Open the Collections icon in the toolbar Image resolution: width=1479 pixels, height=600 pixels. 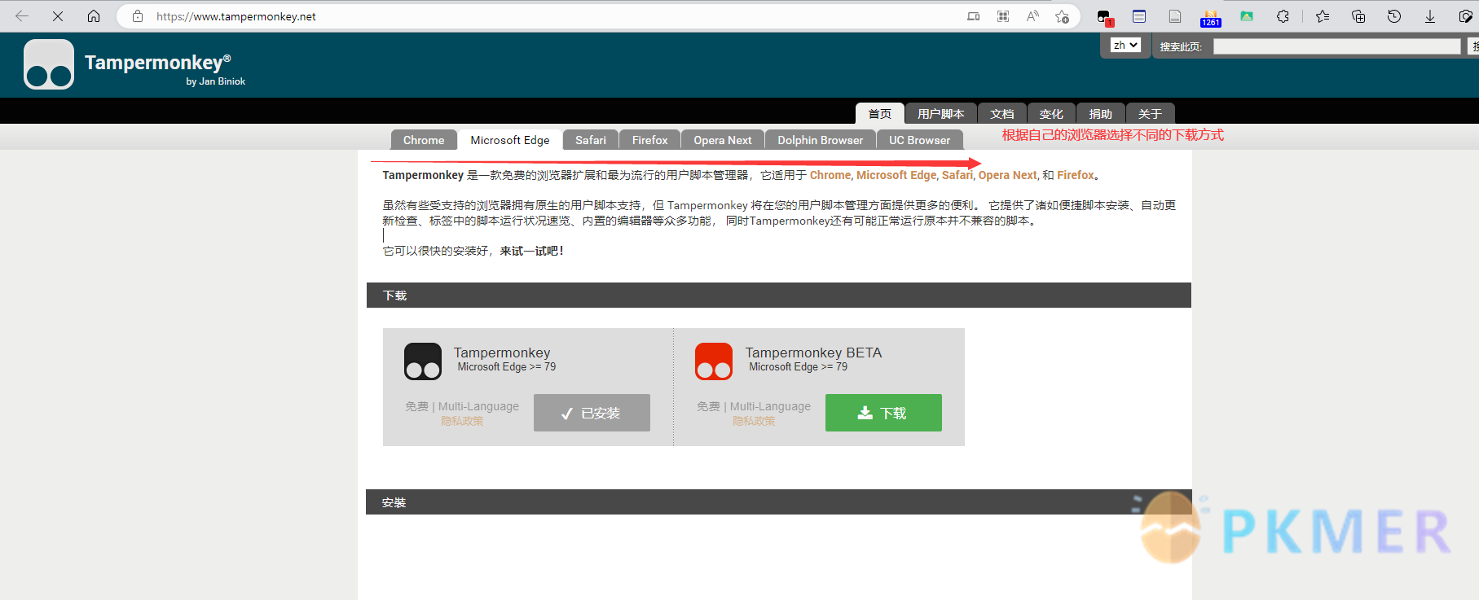click(x=1358, y=16)
